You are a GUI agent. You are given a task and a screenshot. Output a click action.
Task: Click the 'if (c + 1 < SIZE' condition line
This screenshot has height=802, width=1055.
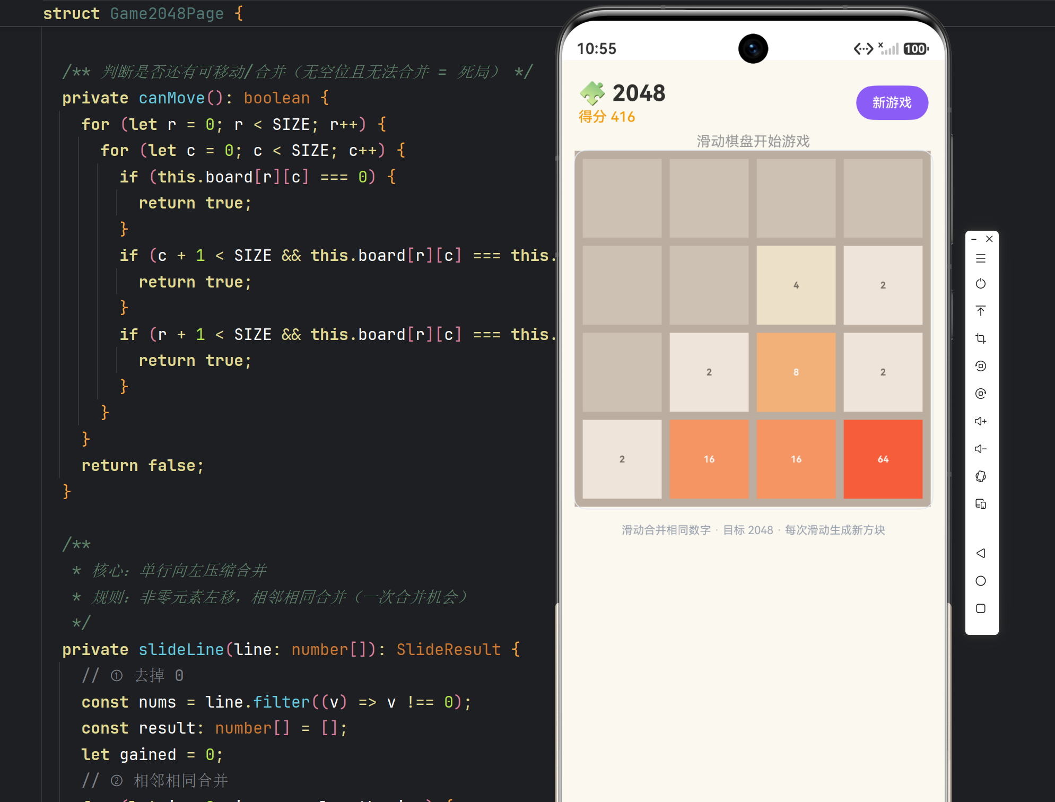pyautogui.click(x=338, y=255)
